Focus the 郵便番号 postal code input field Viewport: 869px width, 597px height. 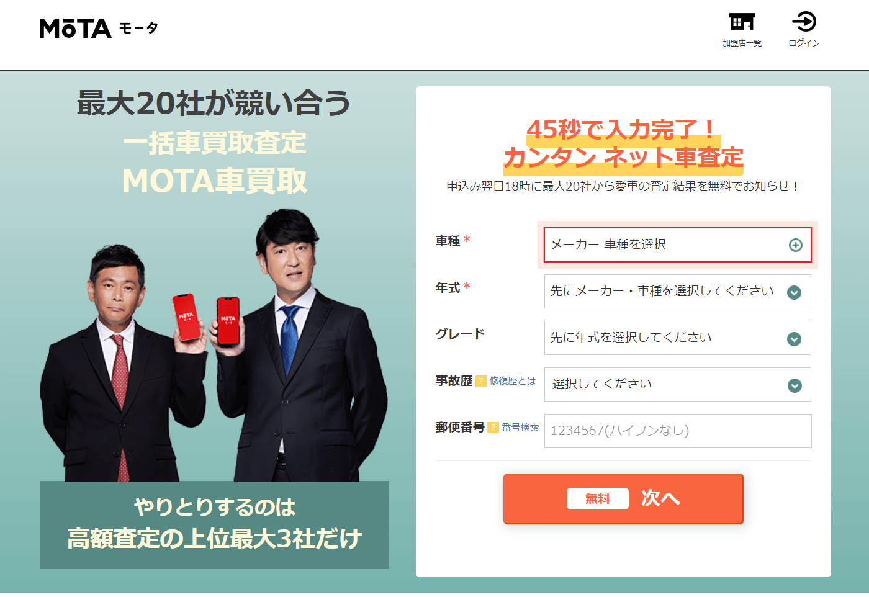[678, 431]
